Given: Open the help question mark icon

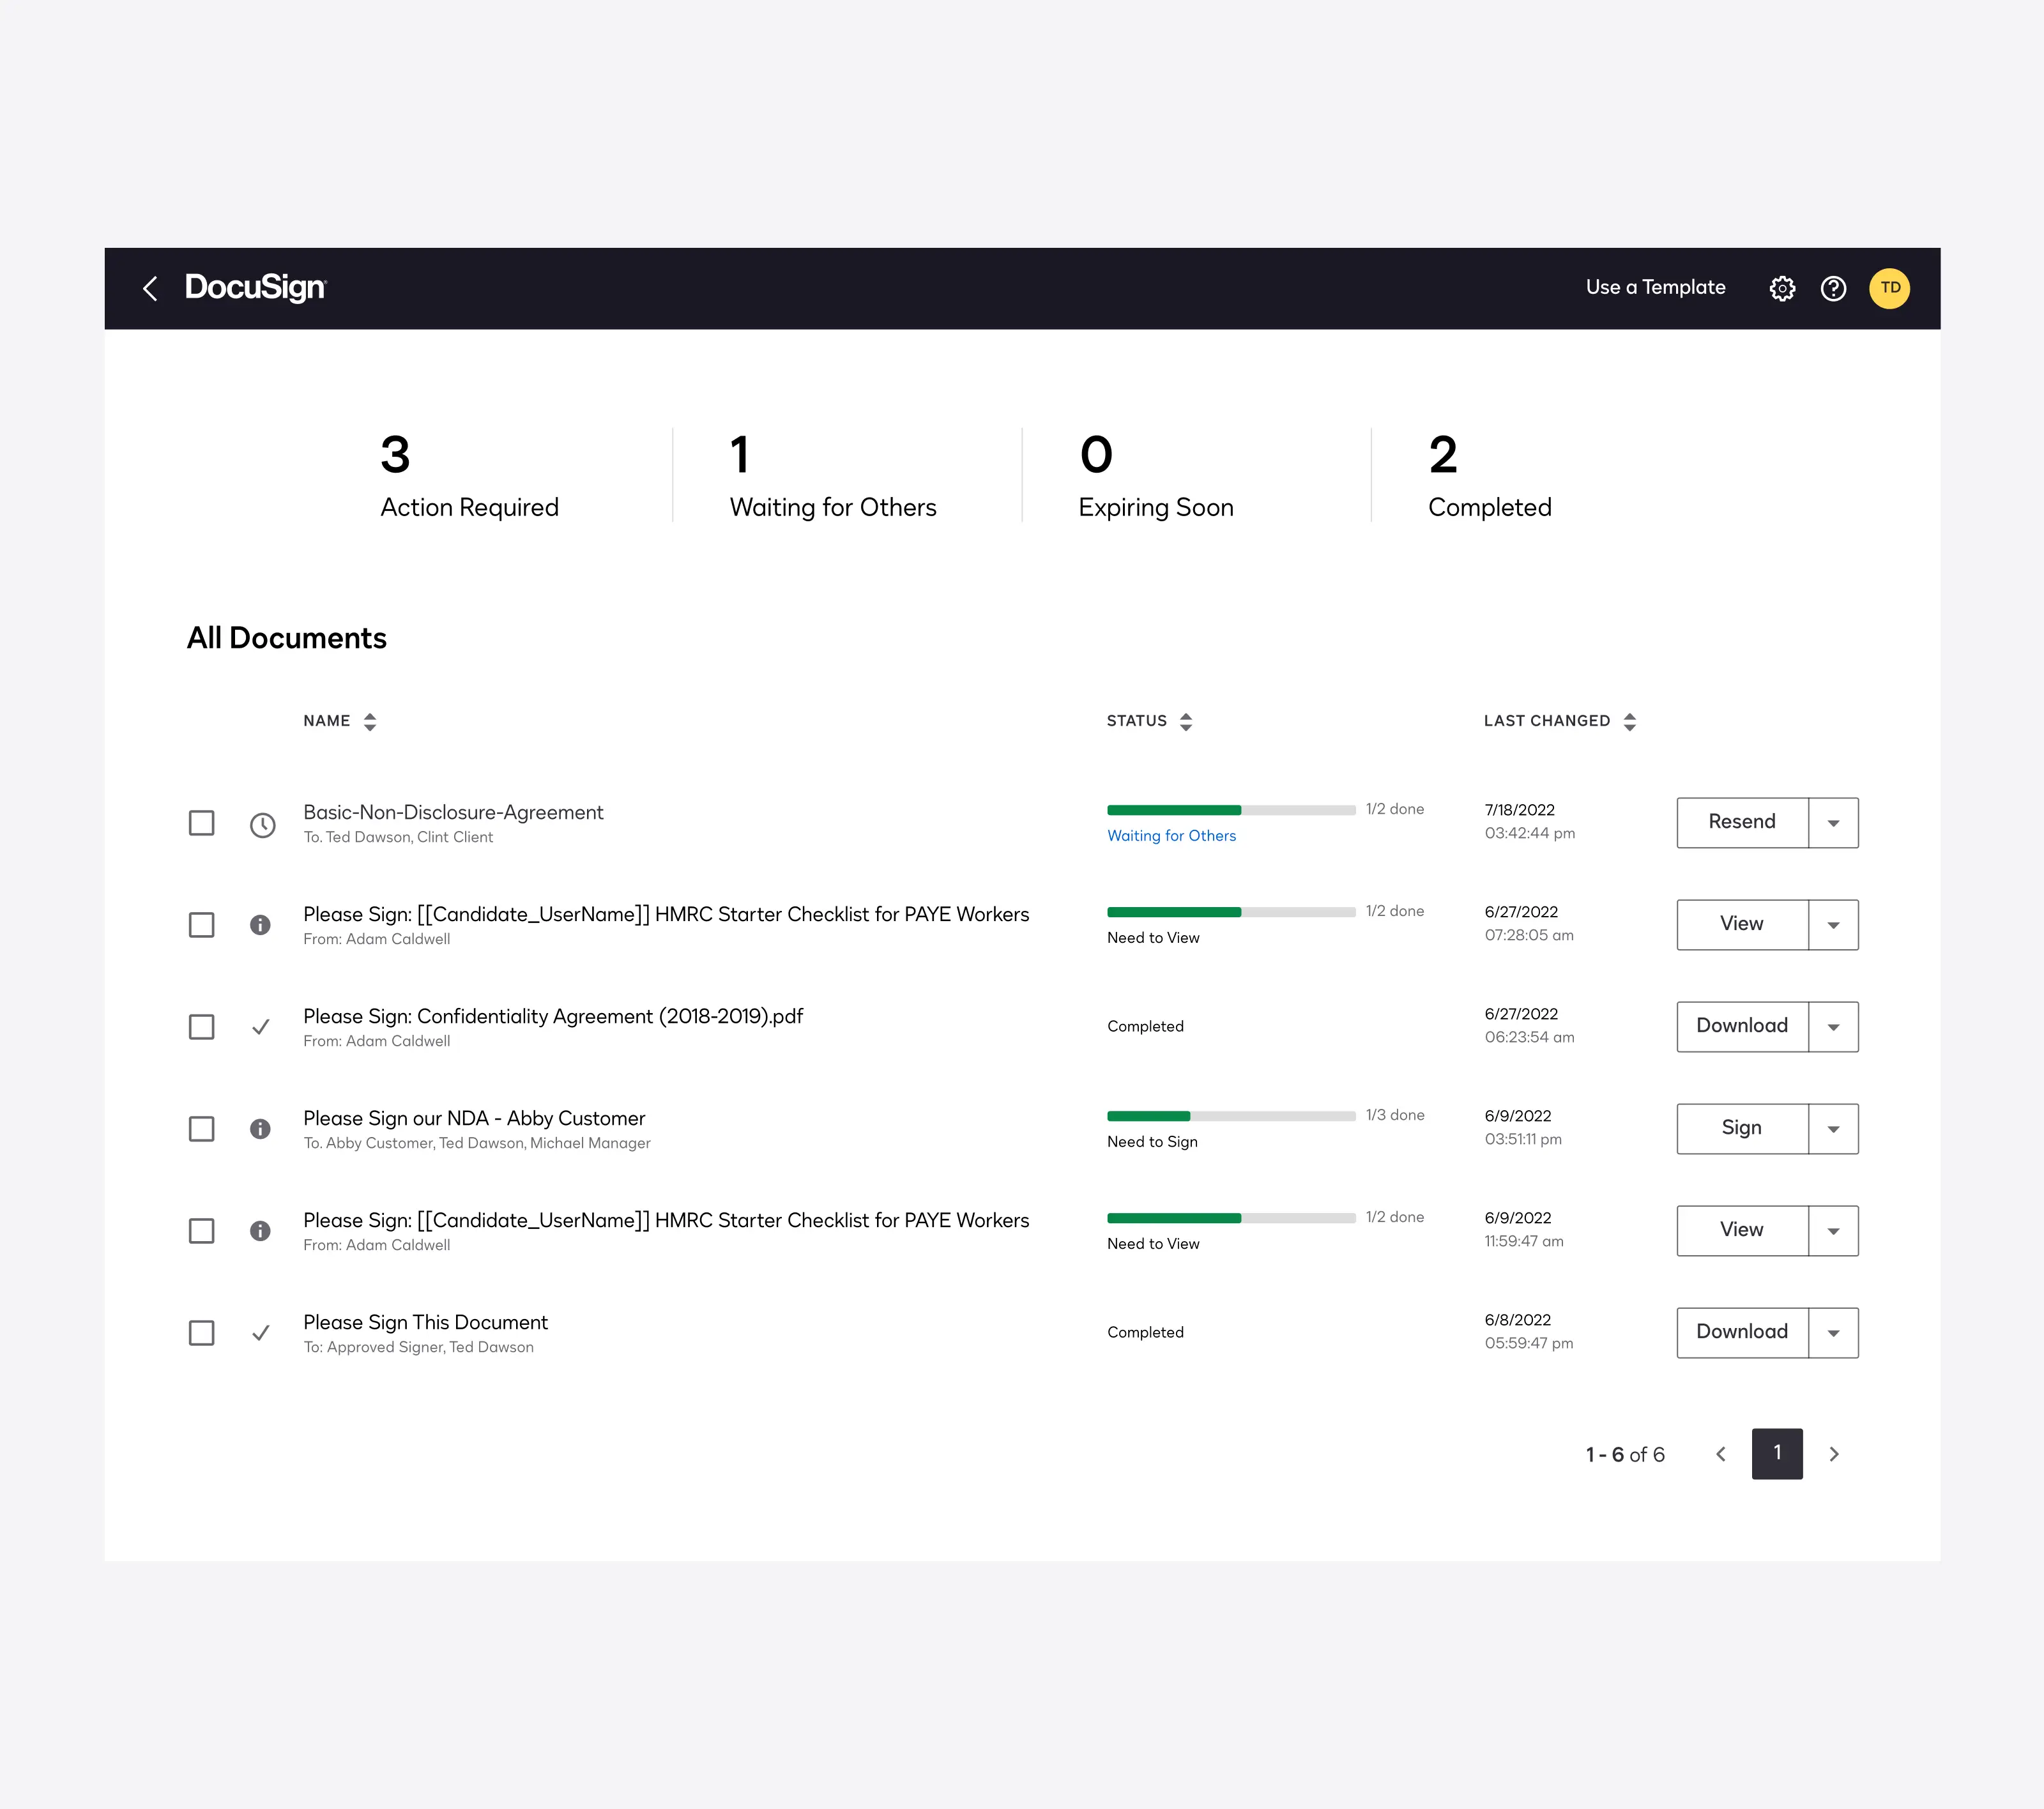Looking at the screenshot, I should (x=1833, y=289).
